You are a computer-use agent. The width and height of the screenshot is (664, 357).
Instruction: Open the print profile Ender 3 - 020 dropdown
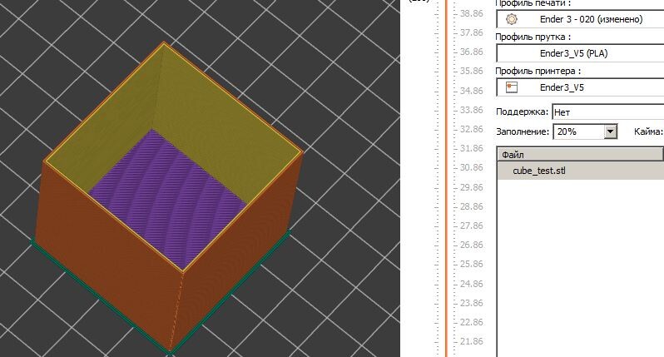580,19
